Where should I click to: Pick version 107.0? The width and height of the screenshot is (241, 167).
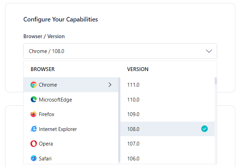(x=167, y=143)
